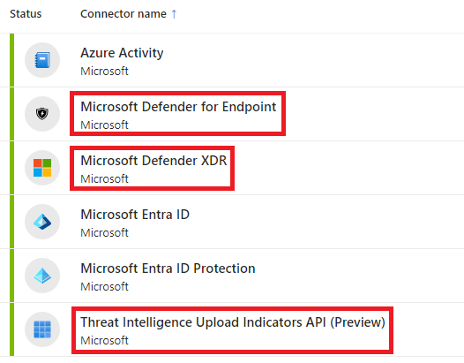The height and width of the screenshot is (363, 464).
Task: Open Threat Intelligence Upload Indicators API connector
Action: click(x=233, y=322)
